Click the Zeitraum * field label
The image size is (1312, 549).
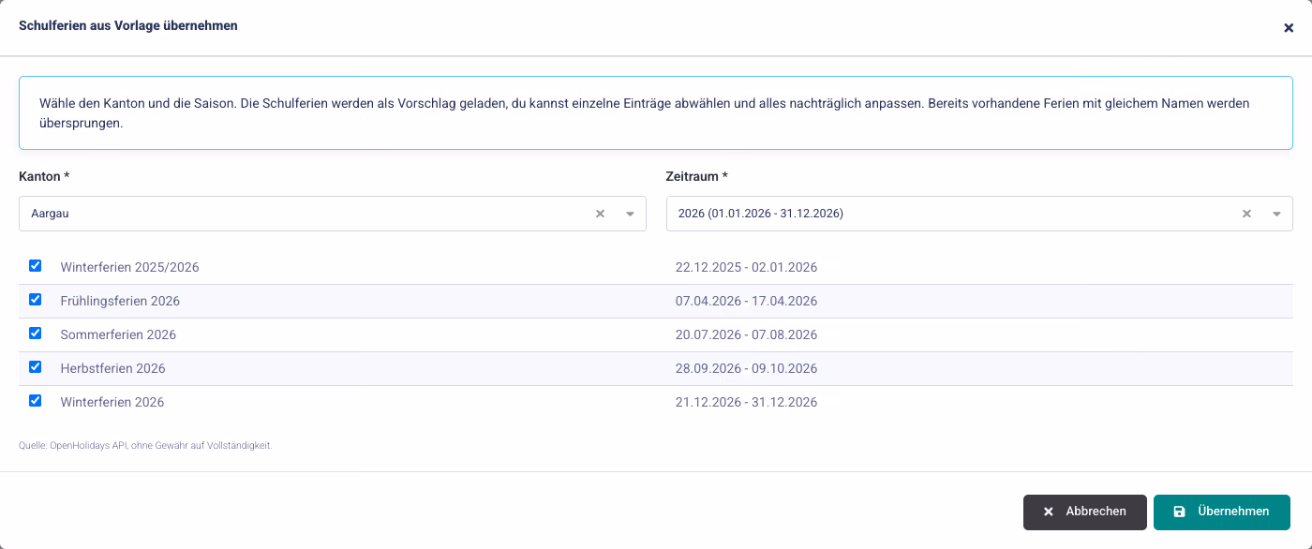pos(696,176)
